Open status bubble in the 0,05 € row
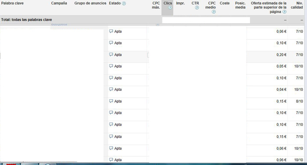Image resolution: width=307 pixels, height=165 pixels. pos(111,66)
